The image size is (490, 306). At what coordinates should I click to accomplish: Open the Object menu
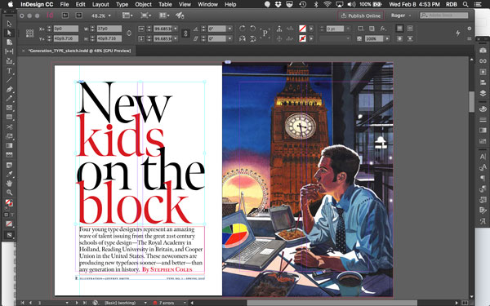tap(143, 4)
